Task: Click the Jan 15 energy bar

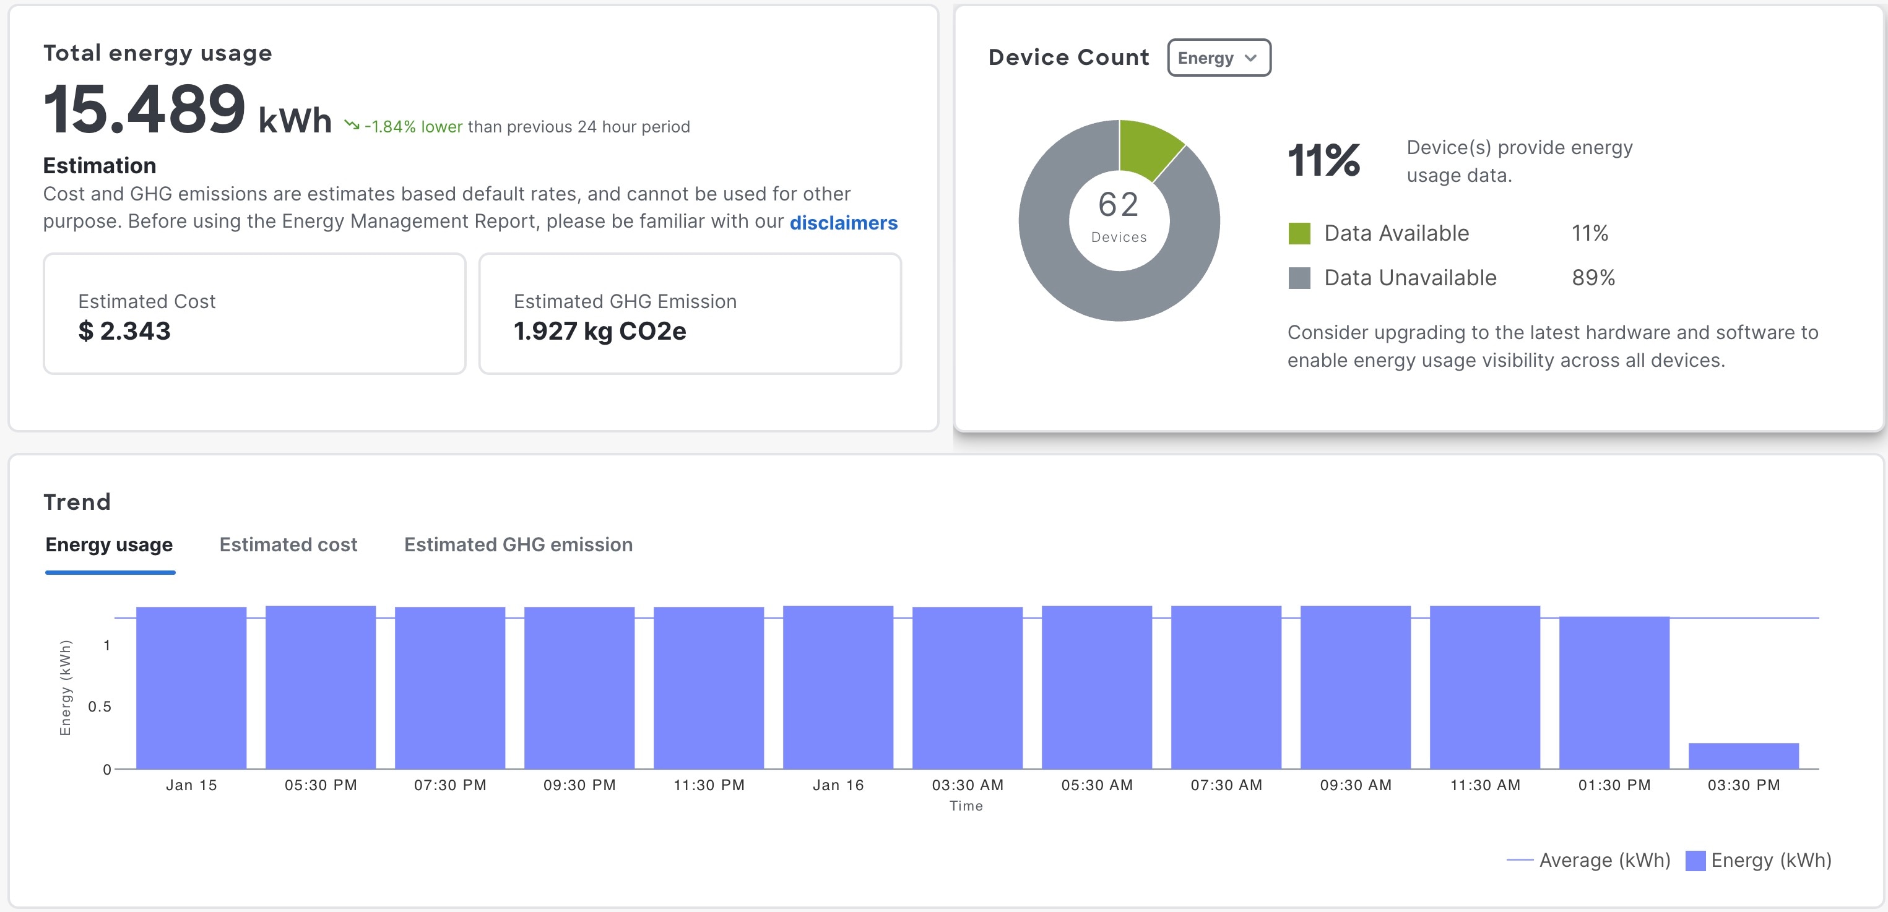Action: 191,687
